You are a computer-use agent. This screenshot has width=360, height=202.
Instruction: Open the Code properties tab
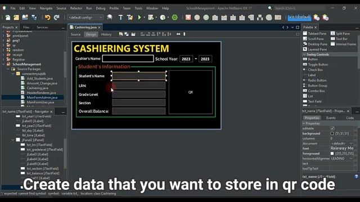[x=350, y=118]
